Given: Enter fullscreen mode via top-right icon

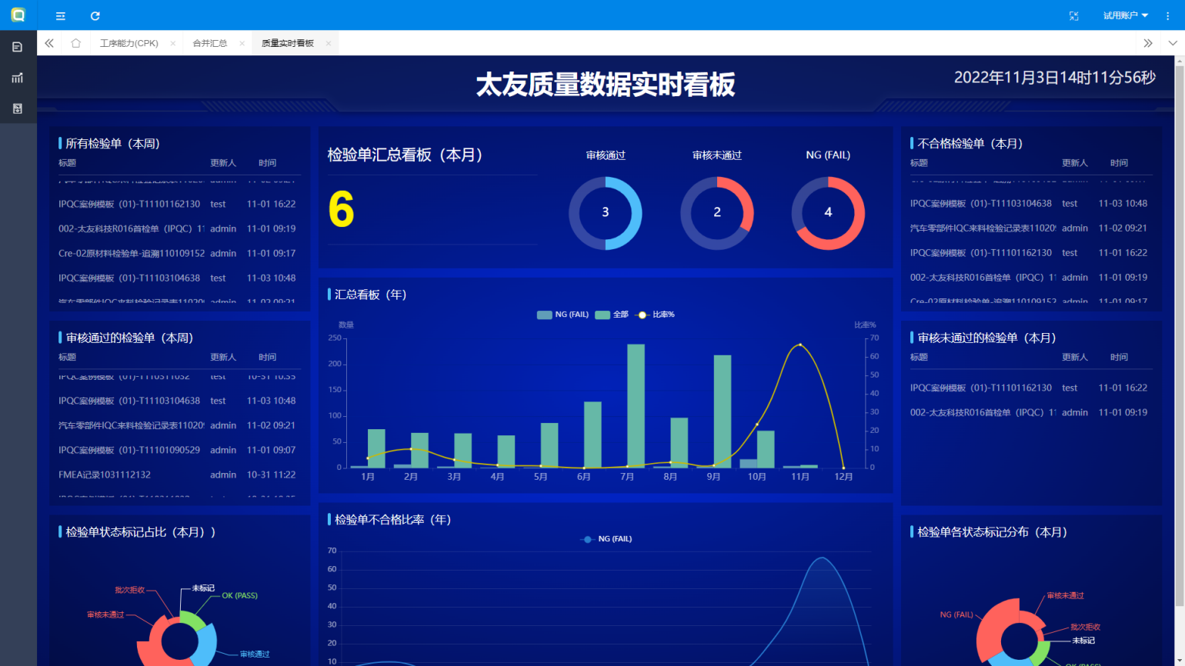Looking at the screenshot, I should tap(1074, 15).
